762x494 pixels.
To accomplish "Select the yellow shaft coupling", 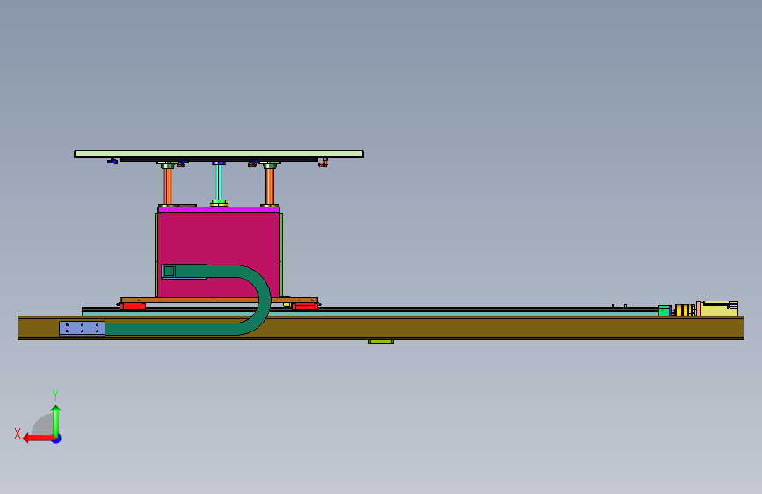I will pos(686,309).
